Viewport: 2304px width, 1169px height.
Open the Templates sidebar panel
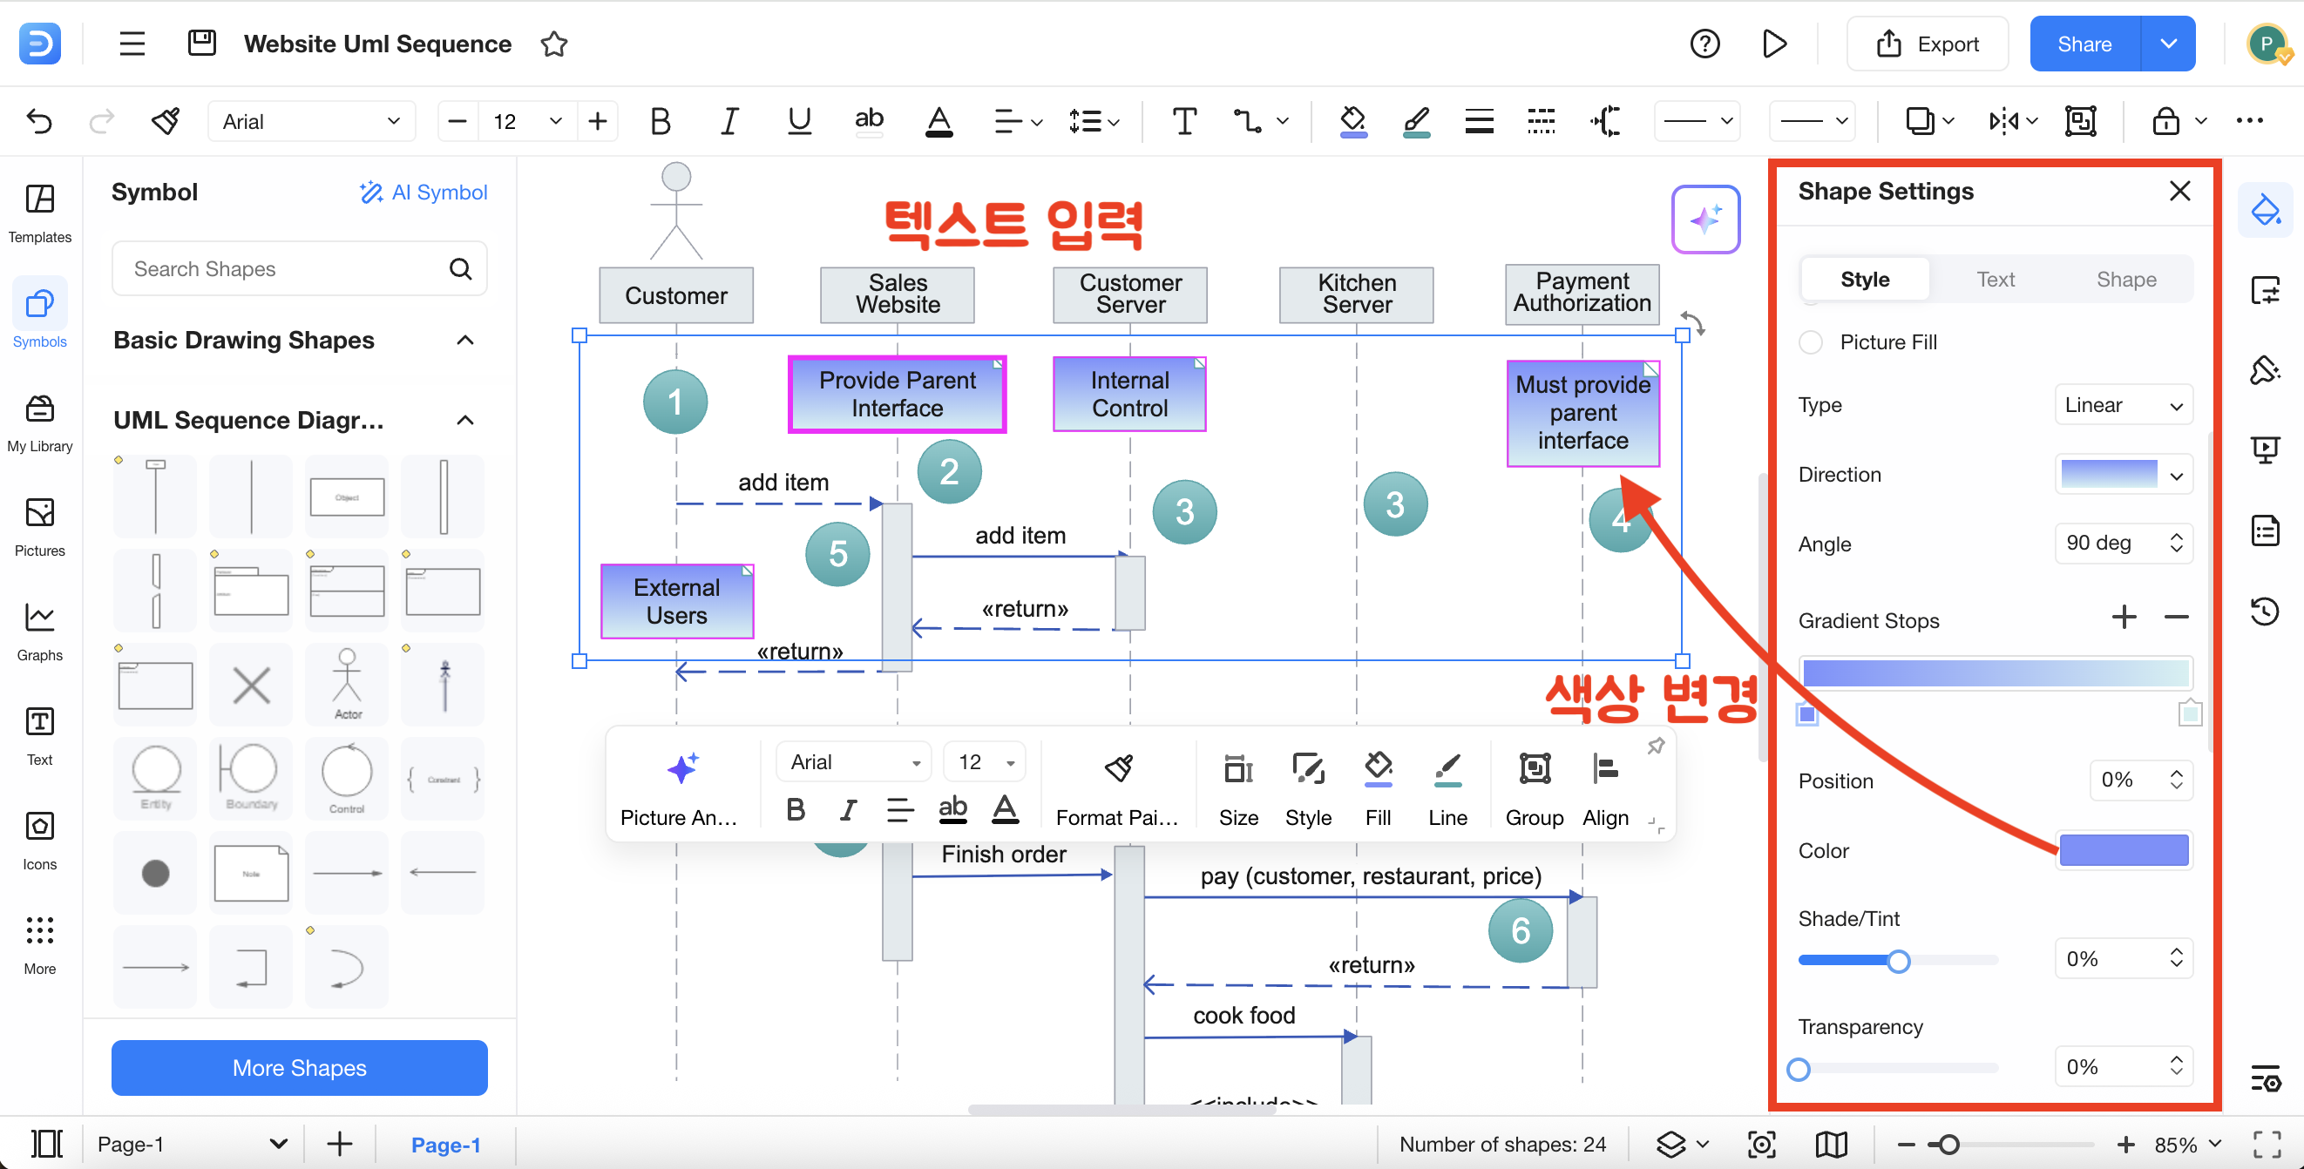point(39,213)
